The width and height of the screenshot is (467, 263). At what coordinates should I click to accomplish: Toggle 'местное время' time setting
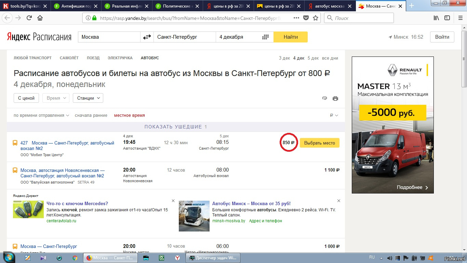point(129,115)
